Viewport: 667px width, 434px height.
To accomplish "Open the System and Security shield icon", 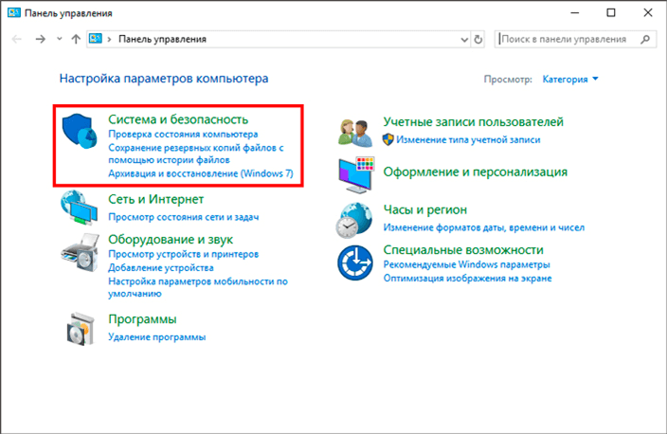I will click(x=80, y=131).
